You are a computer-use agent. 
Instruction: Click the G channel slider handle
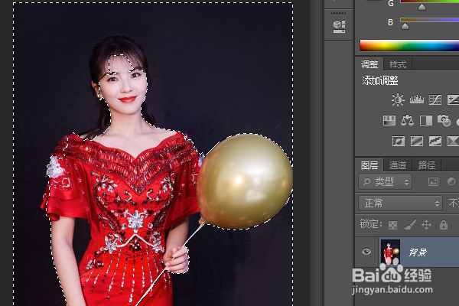tap(422, 7)
